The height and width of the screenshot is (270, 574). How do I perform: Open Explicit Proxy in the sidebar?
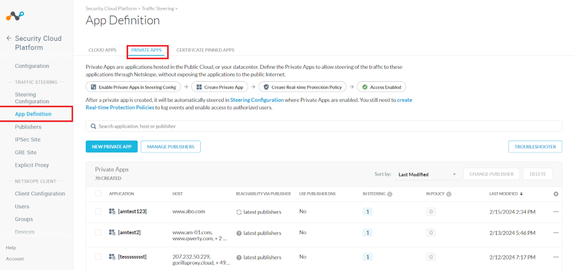32,165
